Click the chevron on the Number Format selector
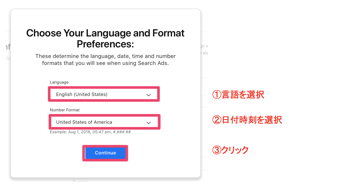Screen dimensions: 346x192 (x=148, y=122)
